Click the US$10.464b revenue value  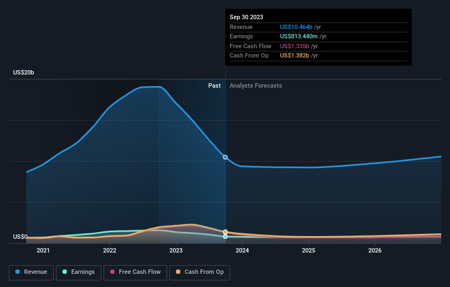pos(296,27)
